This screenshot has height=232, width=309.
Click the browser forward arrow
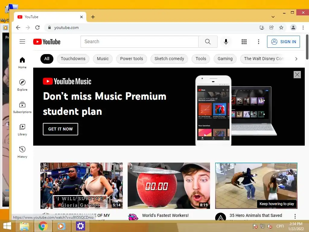[28, 27]
